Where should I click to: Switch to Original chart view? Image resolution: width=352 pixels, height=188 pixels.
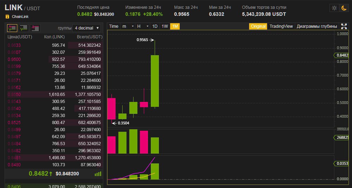coord(258,26)
